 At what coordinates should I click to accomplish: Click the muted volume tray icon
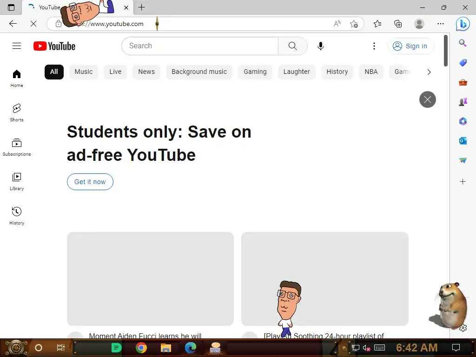coord(366,348)
